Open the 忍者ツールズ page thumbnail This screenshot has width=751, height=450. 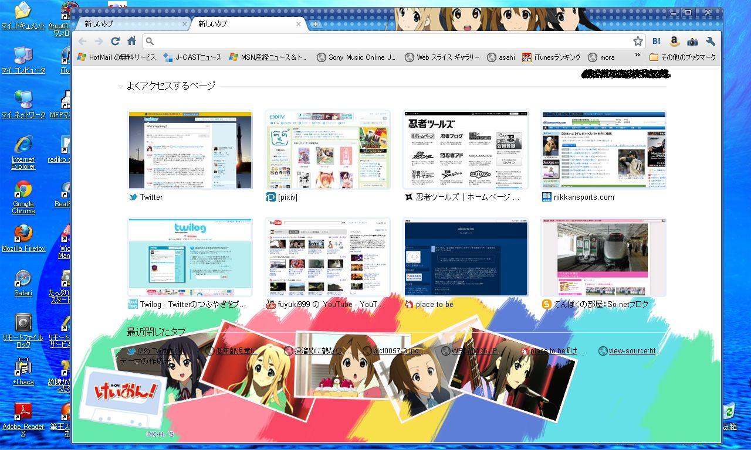tap(465, 149)
